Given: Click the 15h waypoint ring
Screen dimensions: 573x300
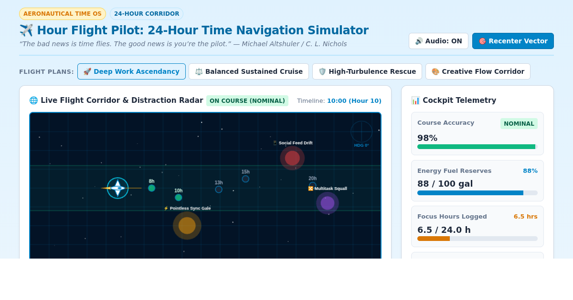Looking at the screenshot, I should point(245,179).
